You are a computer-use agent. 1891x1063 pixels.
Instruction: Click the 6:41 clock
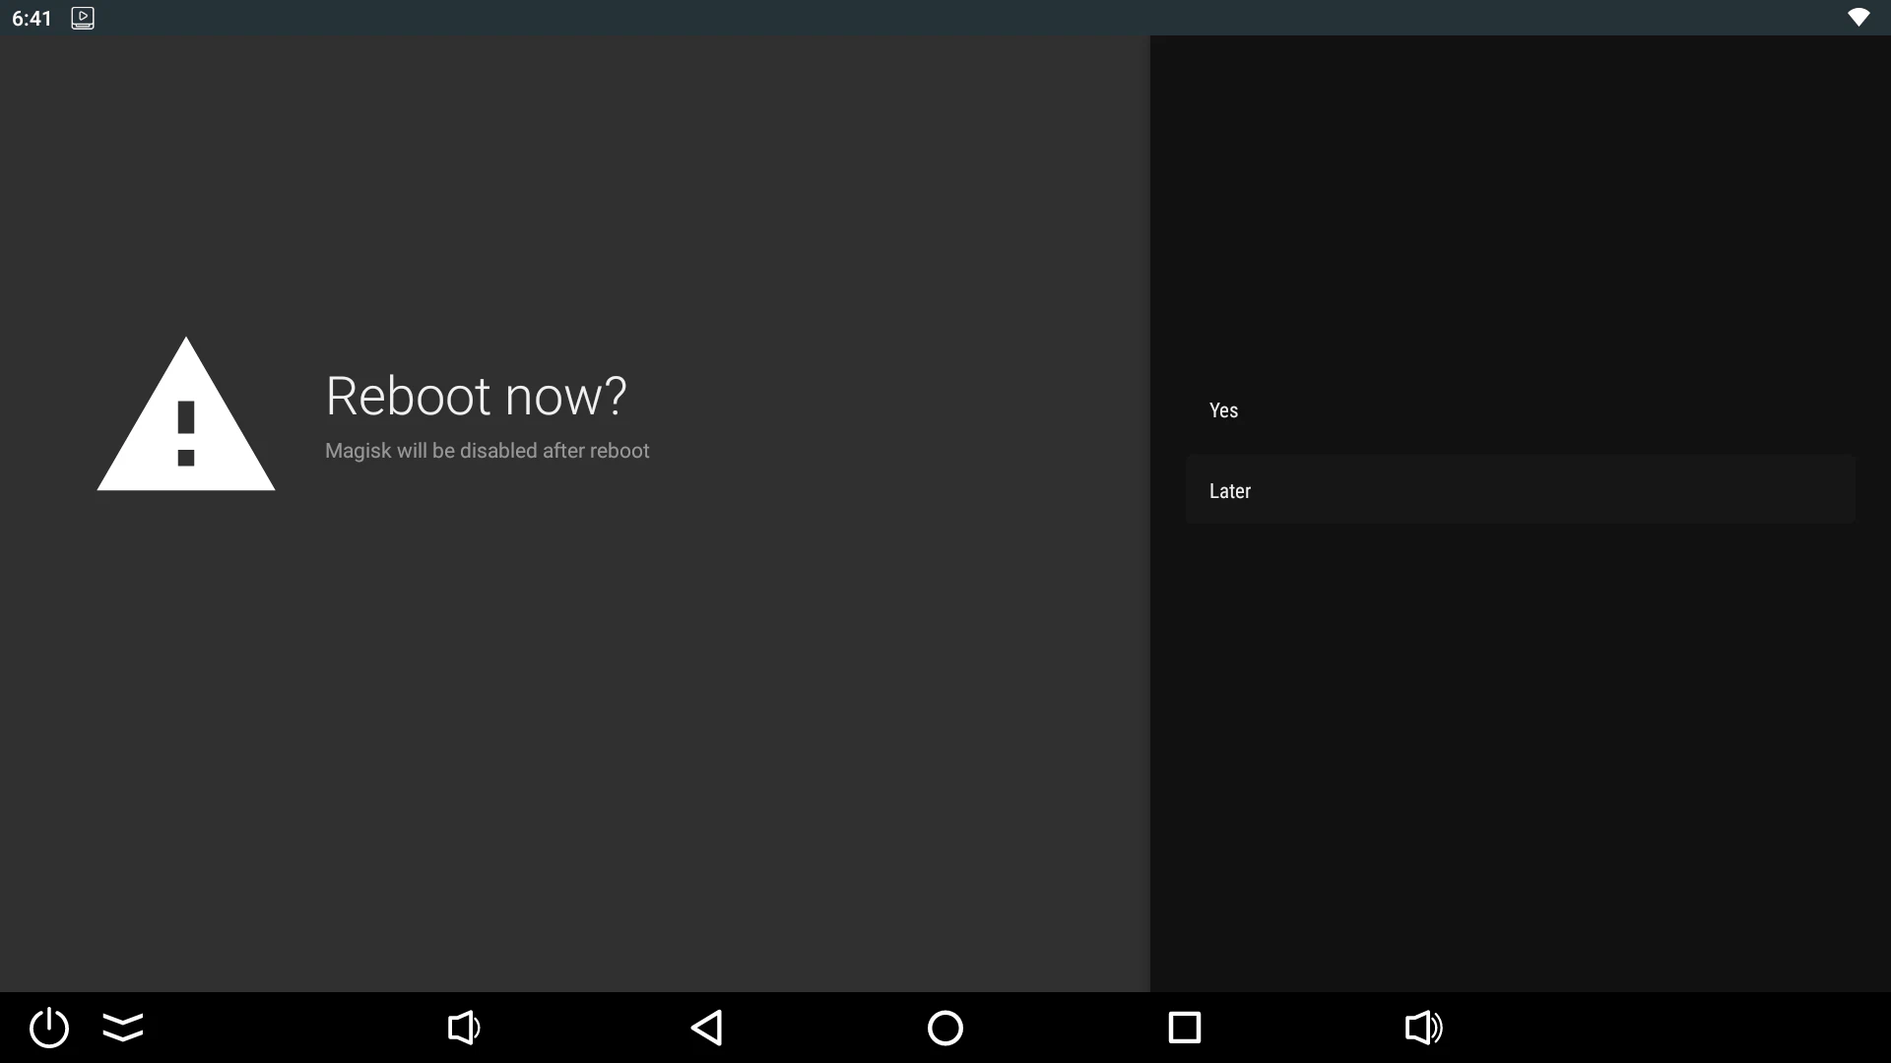click(32, 19)
